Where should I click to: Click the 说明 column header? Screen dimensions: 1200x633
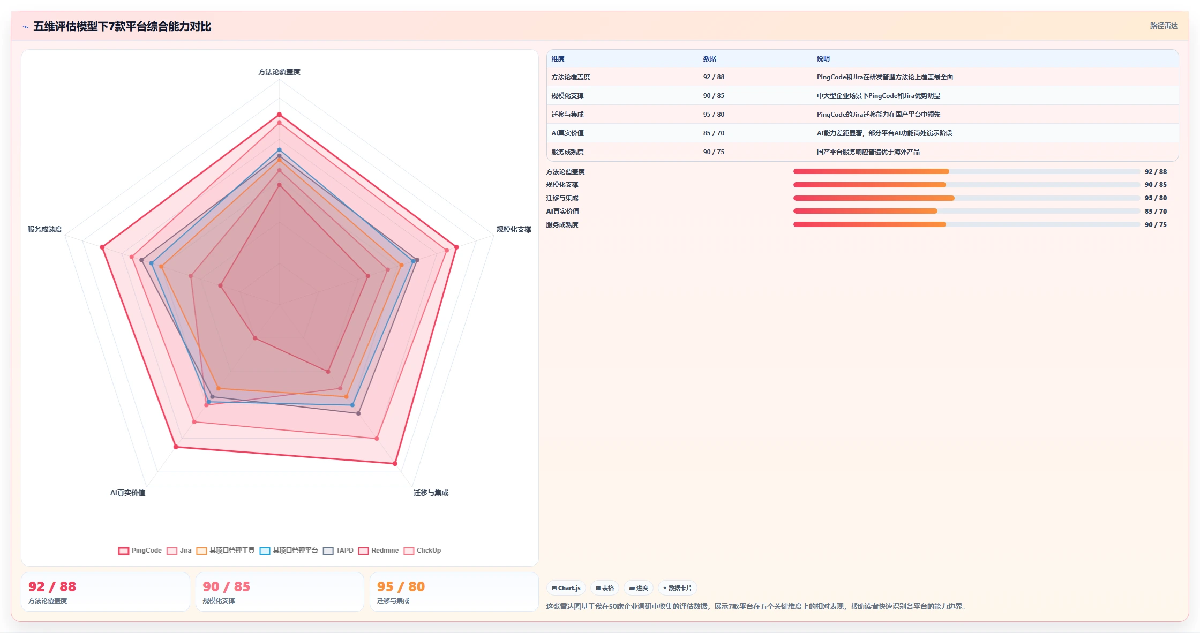(823, 59)
